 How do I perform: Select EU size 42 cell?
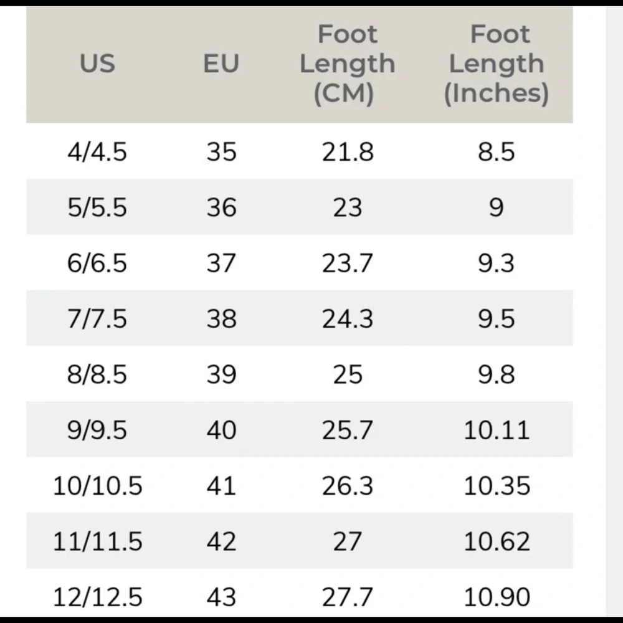click(x=221, y=541)
